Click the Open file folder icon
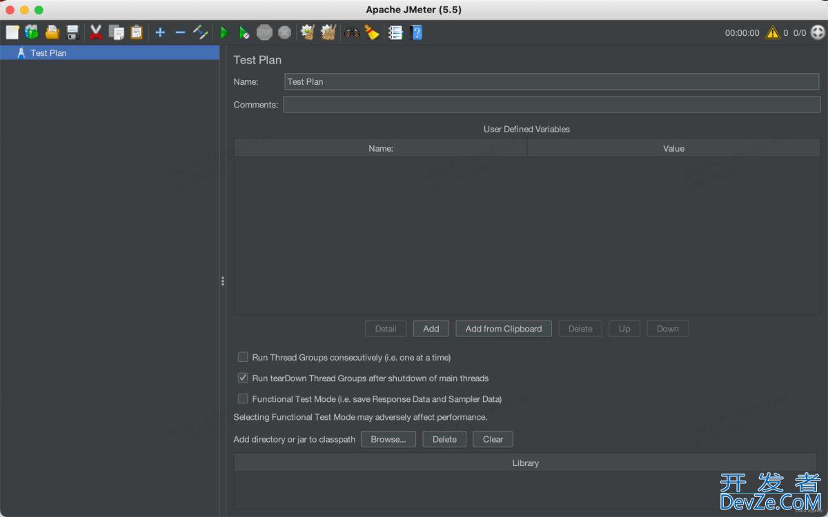828x517 pixels. (52, 32)
